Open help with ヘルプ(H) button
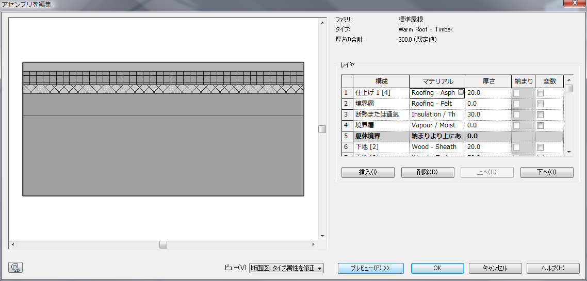This screenshot has height=281, width=587. coord(553,268)
